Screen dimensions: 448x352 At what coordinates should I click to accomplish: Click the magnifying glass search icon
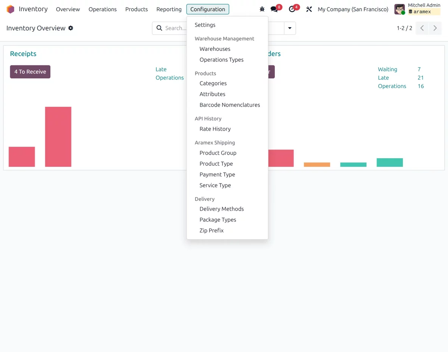(159, 28)
